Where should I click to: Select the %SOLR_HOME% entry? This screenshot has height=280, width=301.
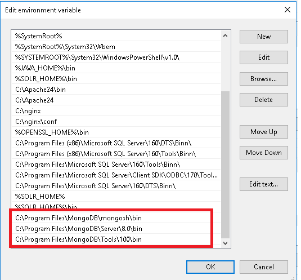point(116,197)
